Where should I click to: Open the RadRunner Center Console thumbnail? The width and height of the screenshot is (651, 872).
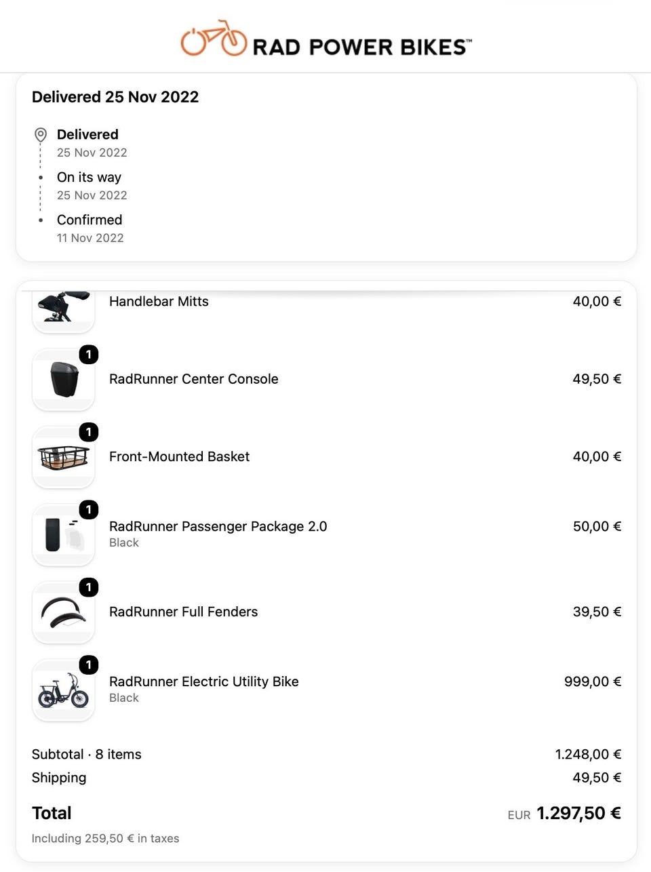[63, 379]
